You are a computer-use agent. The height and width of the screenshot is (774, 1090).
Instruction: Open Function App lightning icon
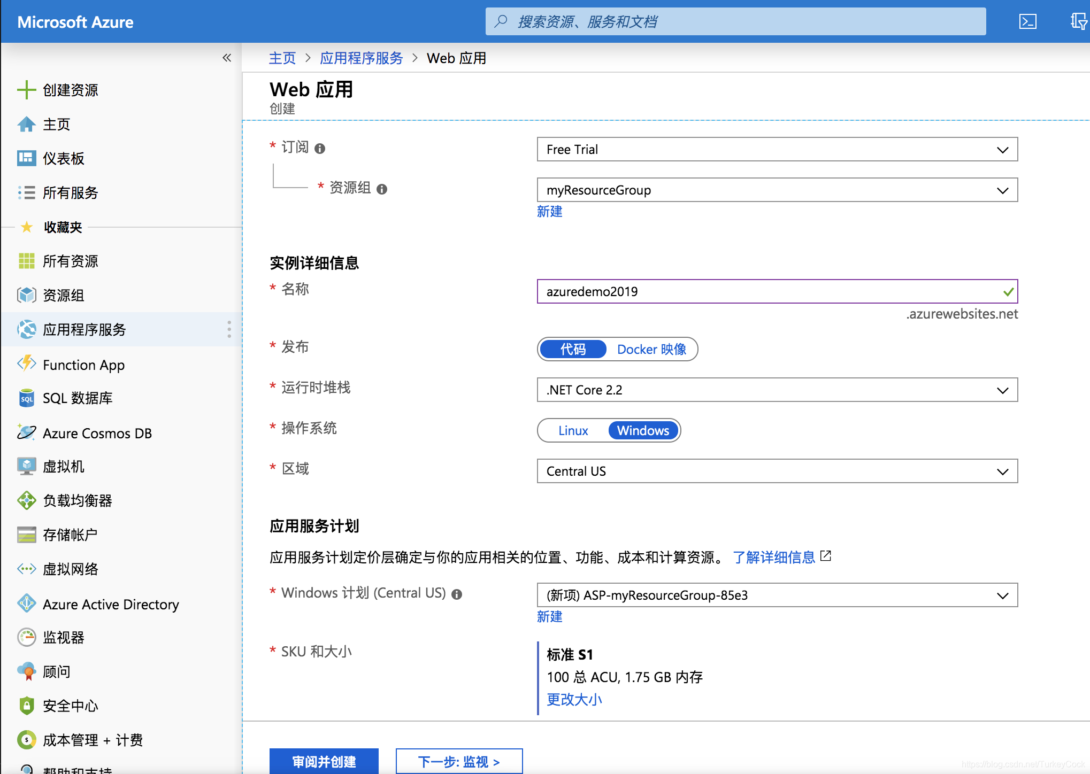(26, 365)
